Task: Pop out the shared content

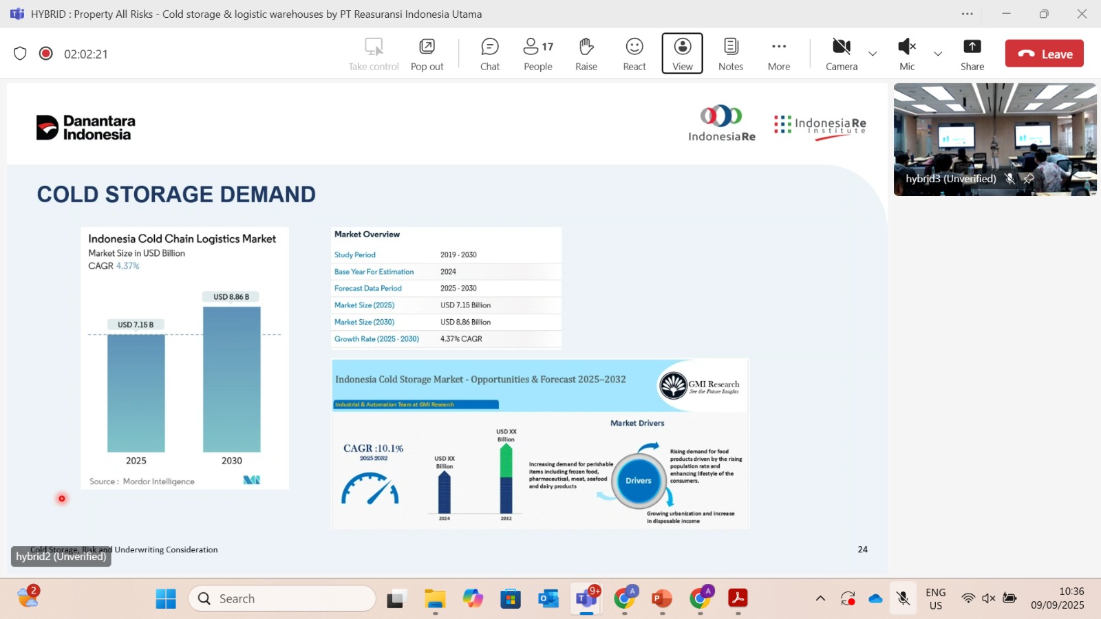Action: point(427,54)
